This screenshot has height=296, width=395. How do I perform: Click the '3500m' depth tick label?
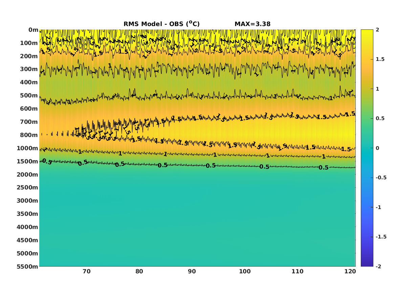27,214
